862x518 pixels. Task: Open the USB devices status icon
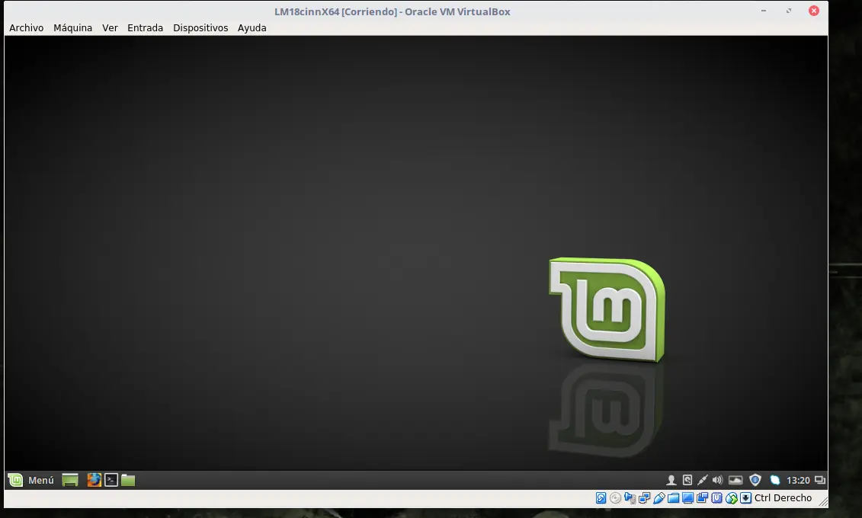point(659,497)
